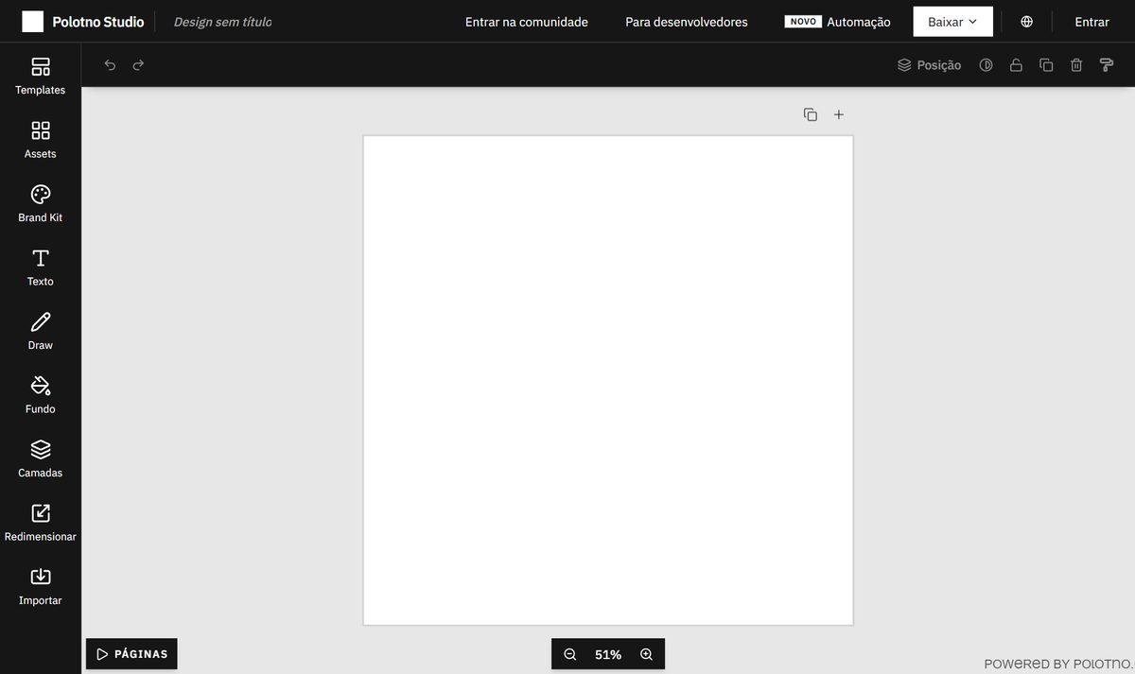Zoom out of the canvas
The image size is (1135, 674).
pyautogui.click(x=570, y=654)
